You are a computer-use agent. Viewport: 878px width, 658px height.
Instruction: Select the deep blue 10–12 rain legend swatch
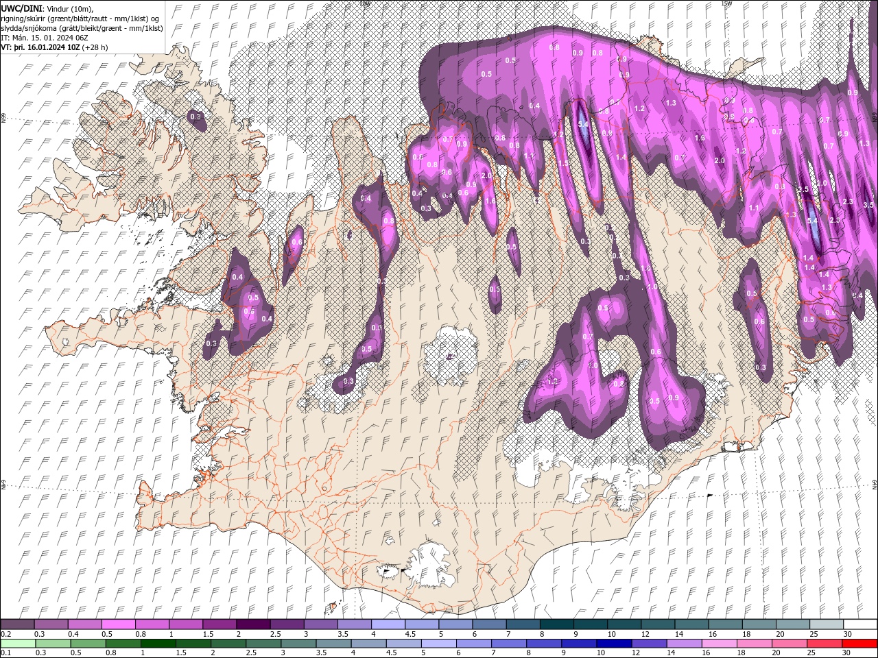click(x=614, y=643)
